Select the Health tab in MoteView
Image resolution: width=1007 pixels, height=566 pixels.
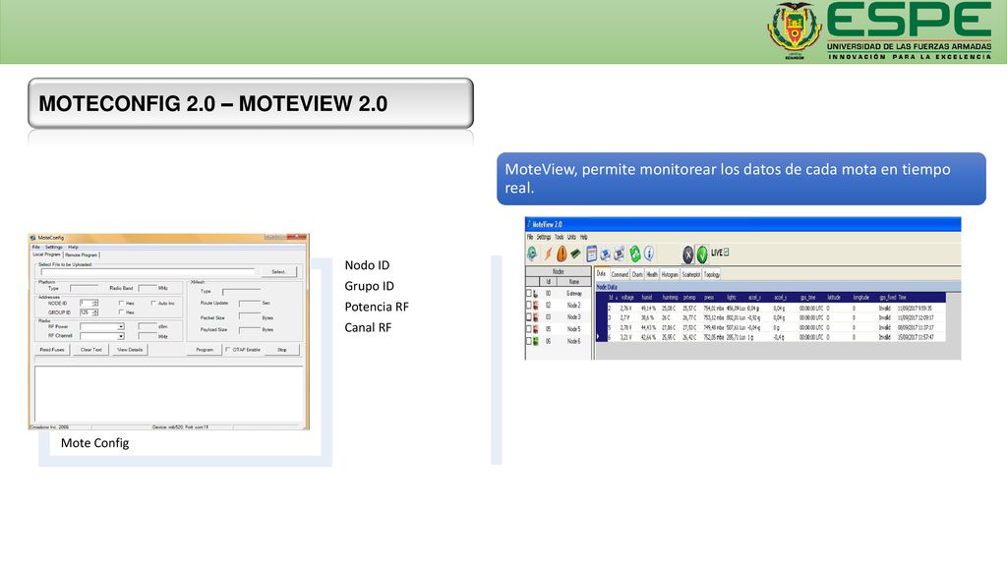point(652,274)
